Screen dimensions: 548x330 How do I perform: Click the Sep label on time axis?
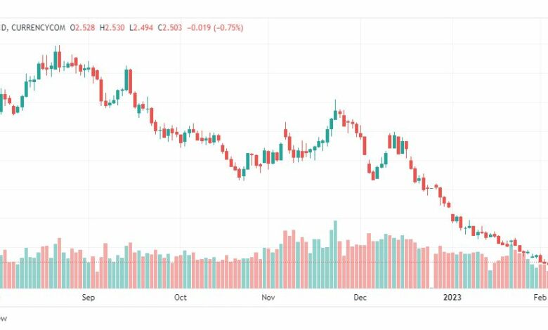tap(88, 298)
